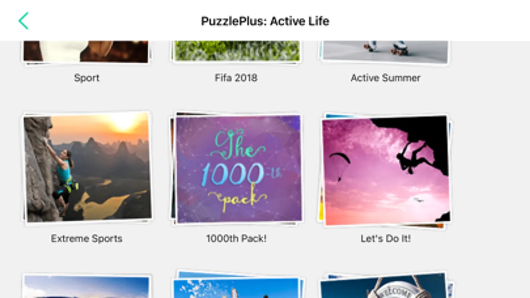This screenshot has height=298, width=530.
Task: Open the Extreme Sports puzzle pack thumbnail
Action: pos(87,168)
